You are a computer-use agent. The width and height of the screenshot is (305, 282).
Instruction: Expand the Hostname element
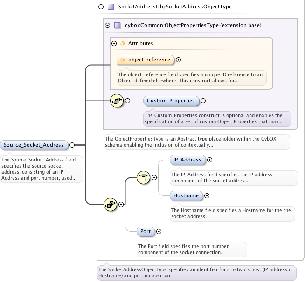[207, 196]
